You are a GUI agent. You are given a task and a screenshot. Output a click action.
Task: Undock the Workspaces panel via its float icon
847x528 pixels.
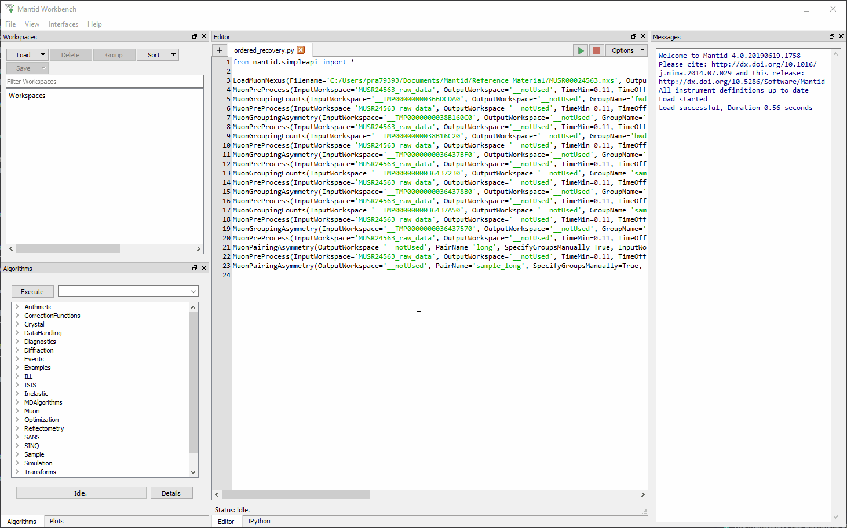[194, 36]
